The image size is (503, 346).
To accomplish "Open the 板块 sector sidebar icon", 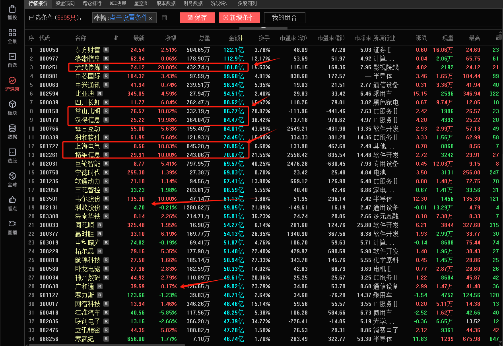I will pos(12,108).
